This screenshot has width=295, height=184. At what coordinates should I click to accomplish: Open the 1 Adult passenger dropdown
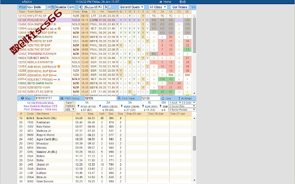[x=175, y=103]
